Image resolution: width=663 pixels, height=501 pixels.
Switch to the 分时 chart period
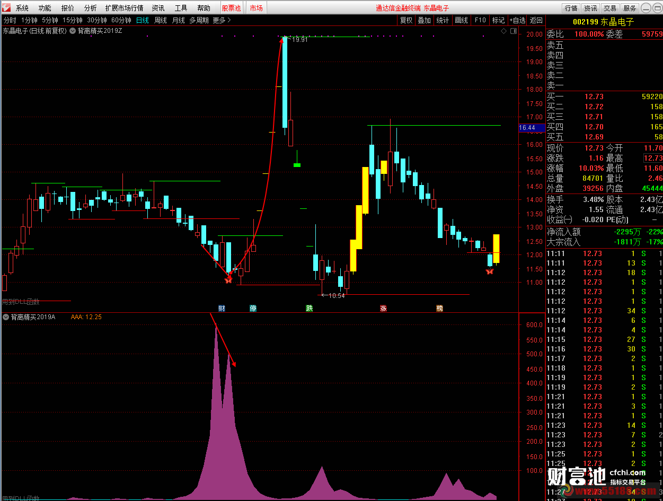(10, 20)
